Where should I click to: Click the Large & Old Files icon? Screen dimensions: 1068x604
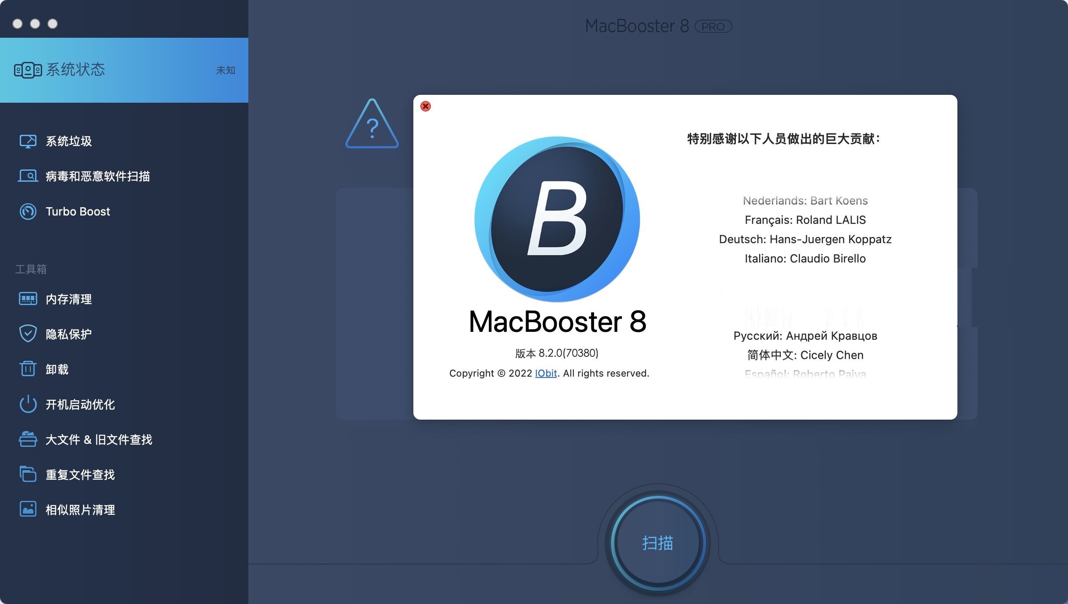[28, 439]
